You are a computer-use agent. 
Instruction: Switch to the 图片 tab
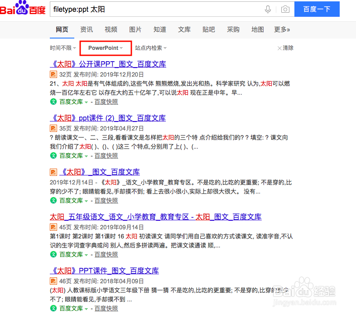(x=135, y=29)
